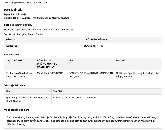Click the 'Đăng ký lần đầu' heading

pos(13,10)
